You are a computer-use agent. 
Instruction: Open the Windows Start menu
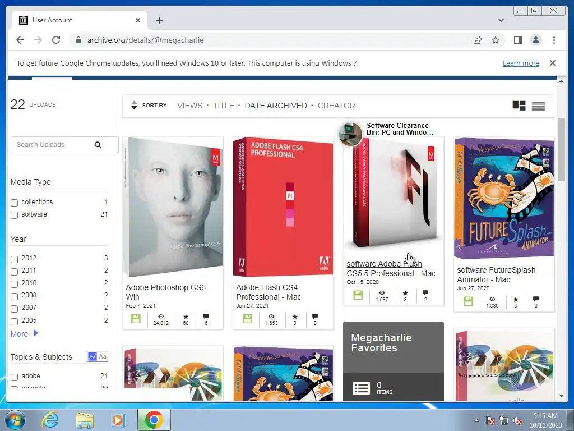point(15,420)
